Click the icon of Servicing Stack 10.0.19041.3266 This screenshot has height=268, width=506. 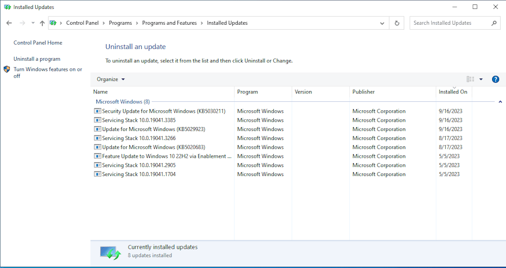point(97,138)
